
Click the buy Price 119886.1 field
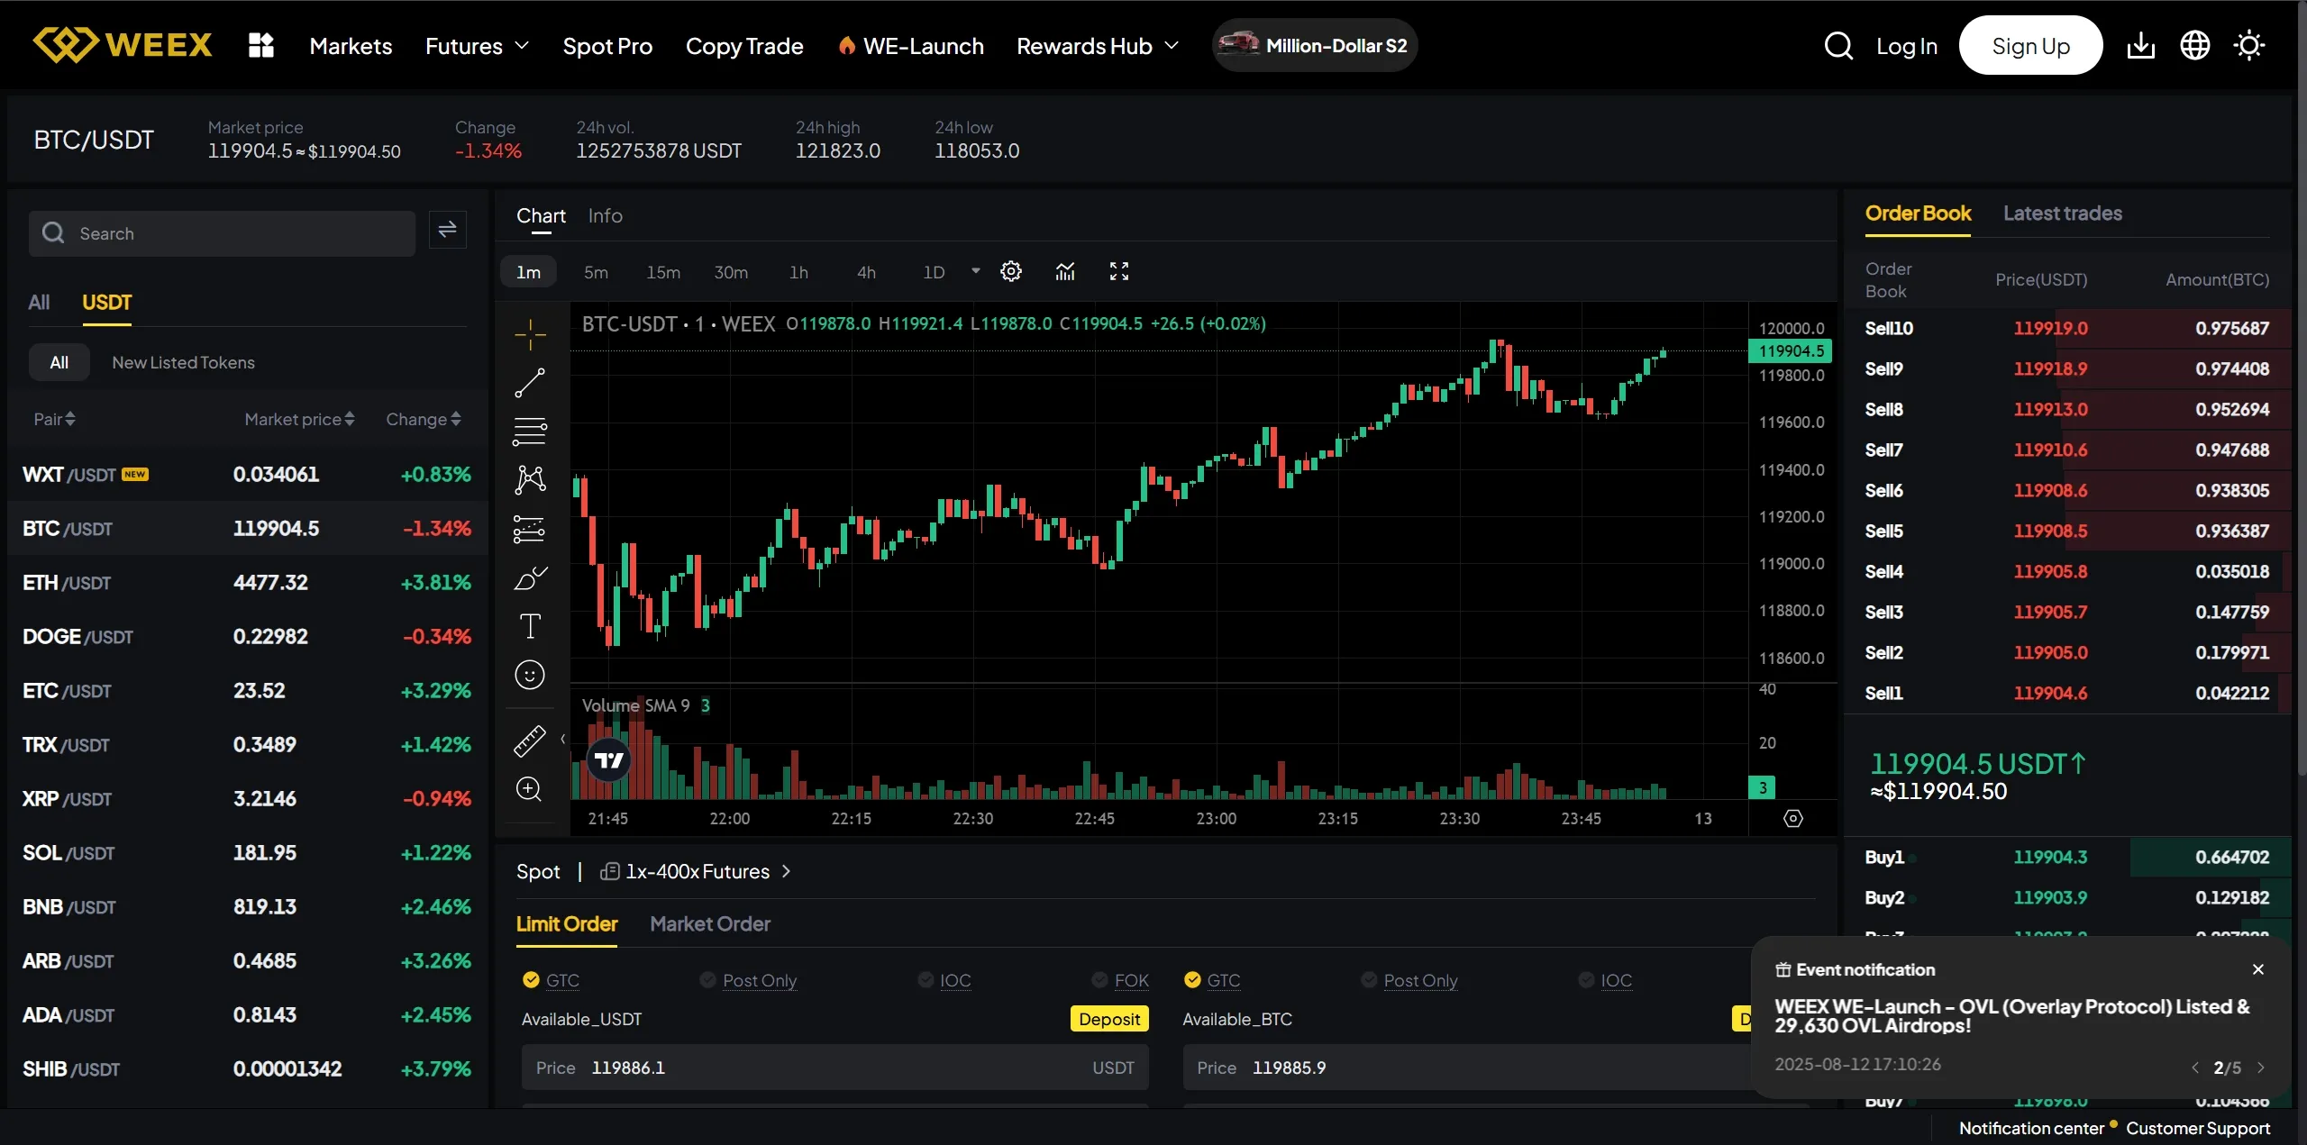click(834, 1068)
